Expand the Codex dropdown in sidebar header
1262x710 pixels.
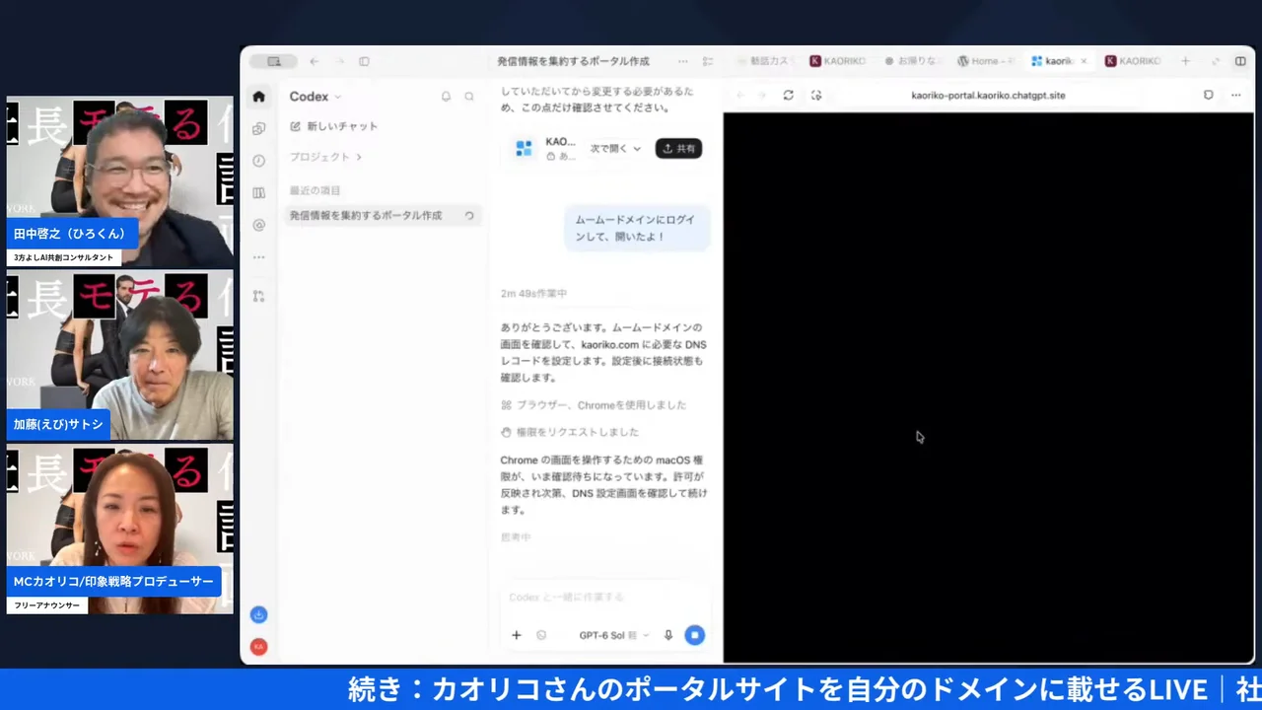coord(315,97)
